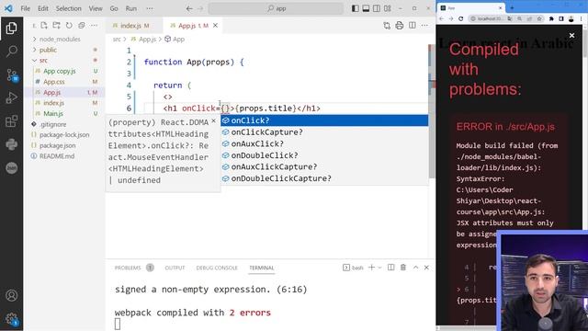Open the File menu
Screen dimensions: 588x331
[x=26, y=8]
